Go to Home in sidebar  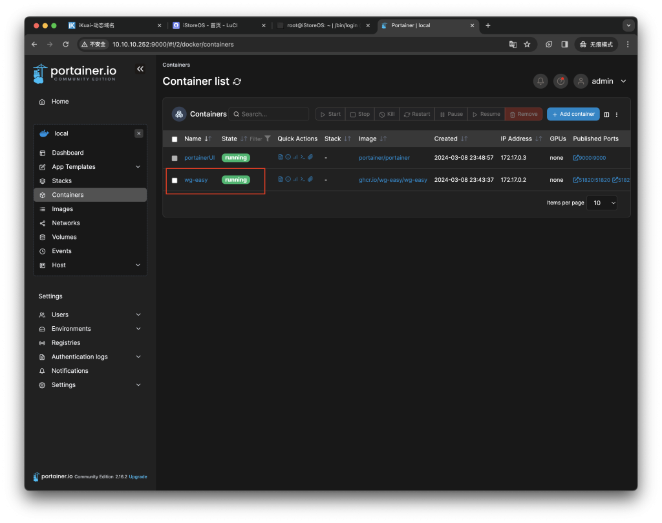60,102
